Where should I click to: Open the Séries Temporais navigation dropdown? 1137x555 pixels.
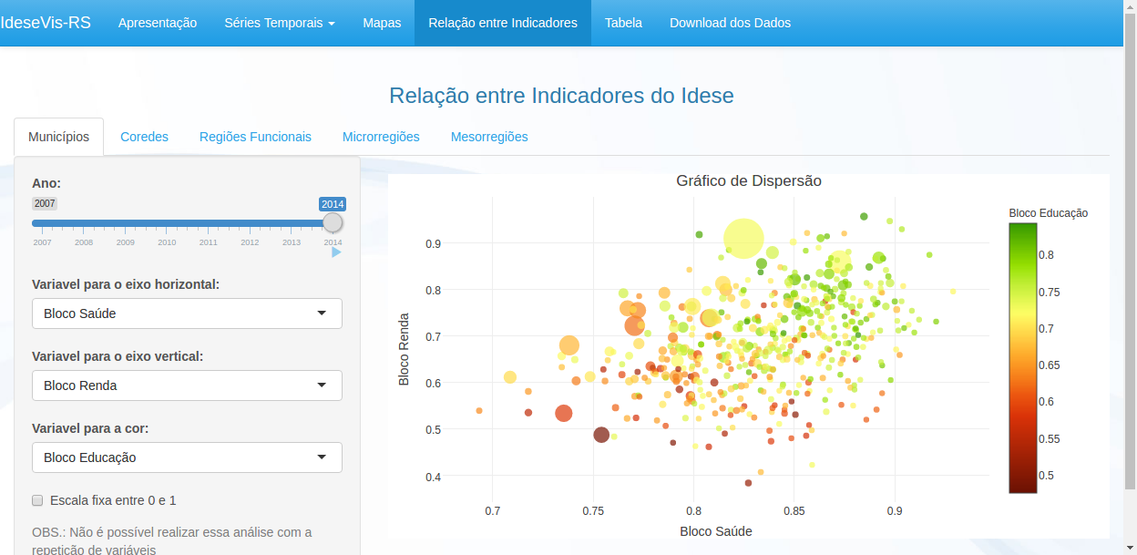coord(279,22)
